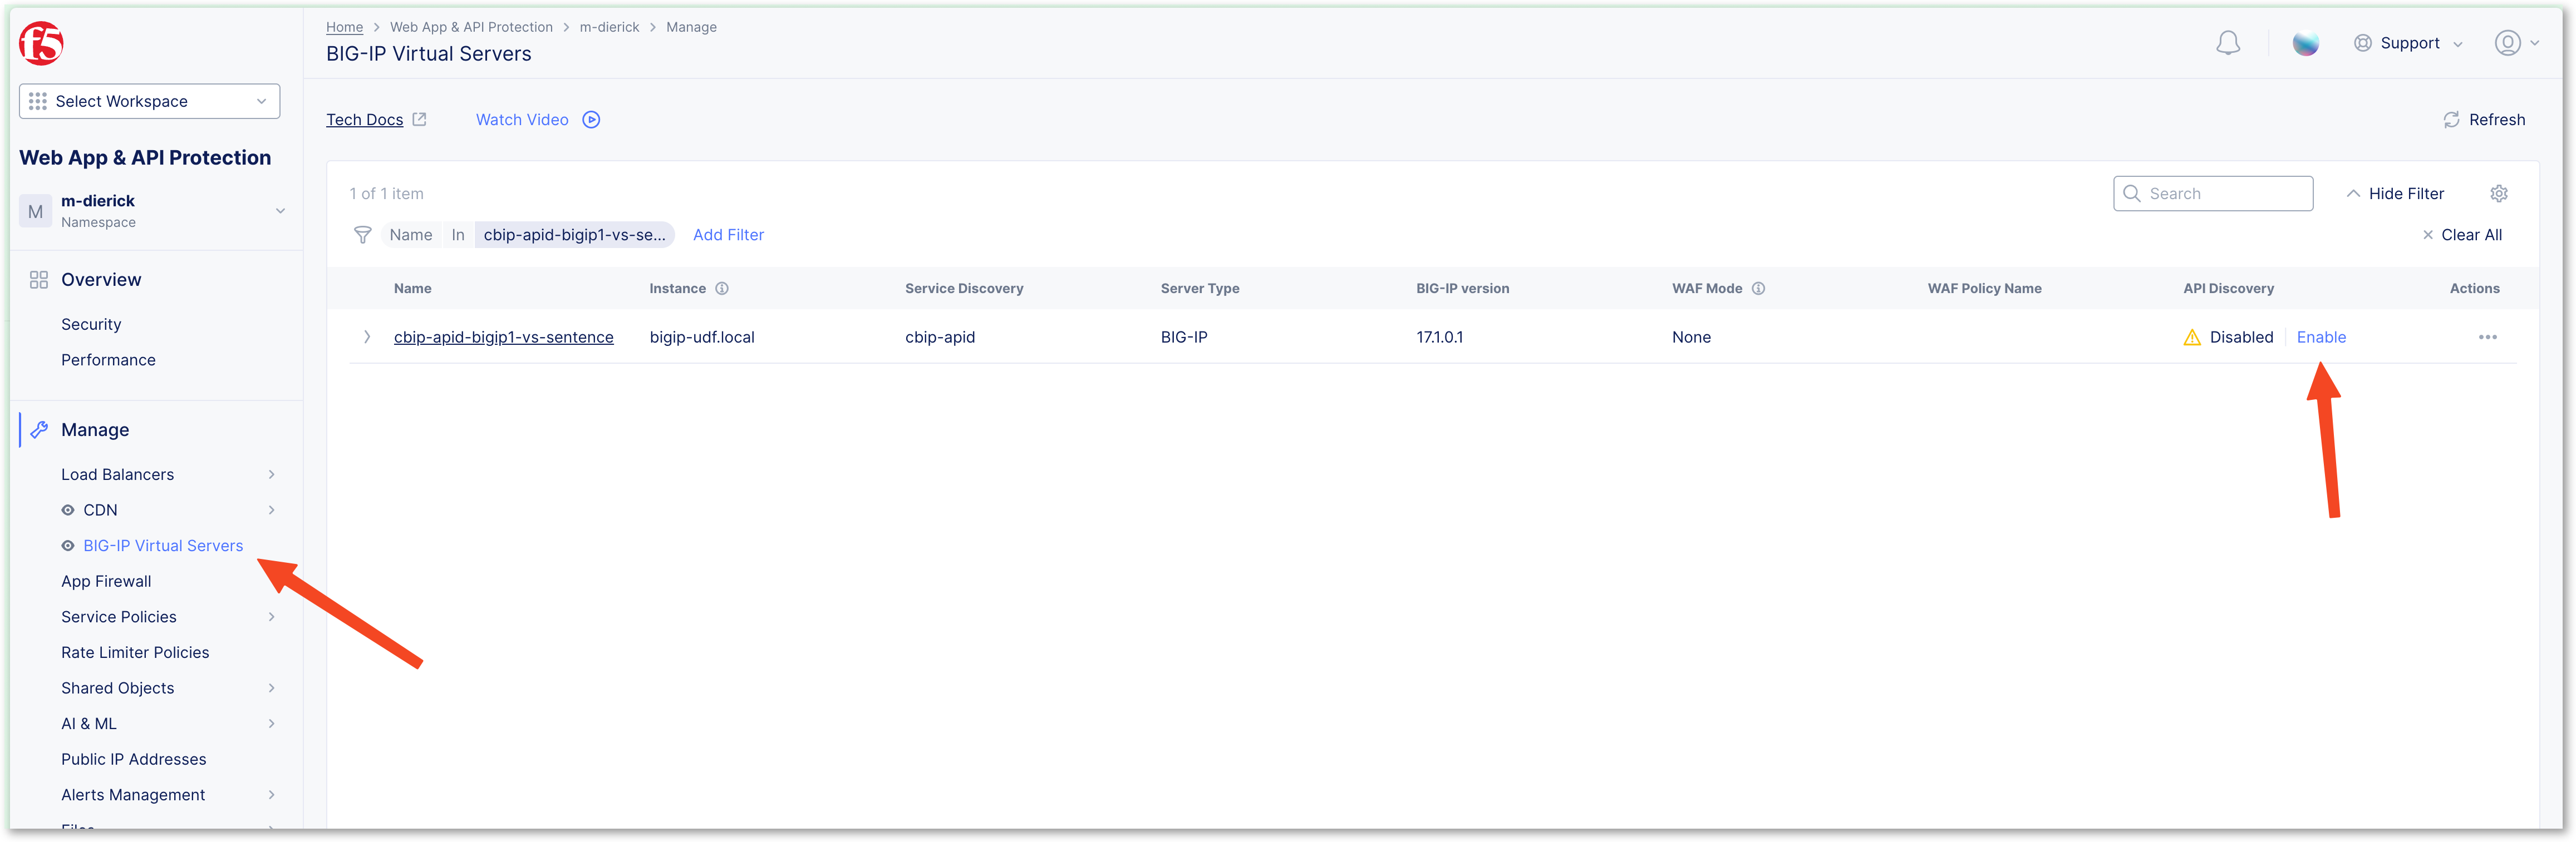This screenshot has height=842, width=2576.
Task: Select BIG-IP Virtual Servers in sidebar
Action: [163, 546]
